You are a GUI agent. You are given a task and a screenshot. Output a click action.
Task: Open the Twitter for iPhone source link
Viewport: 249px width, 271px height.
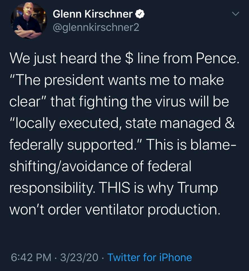point(150,257)
